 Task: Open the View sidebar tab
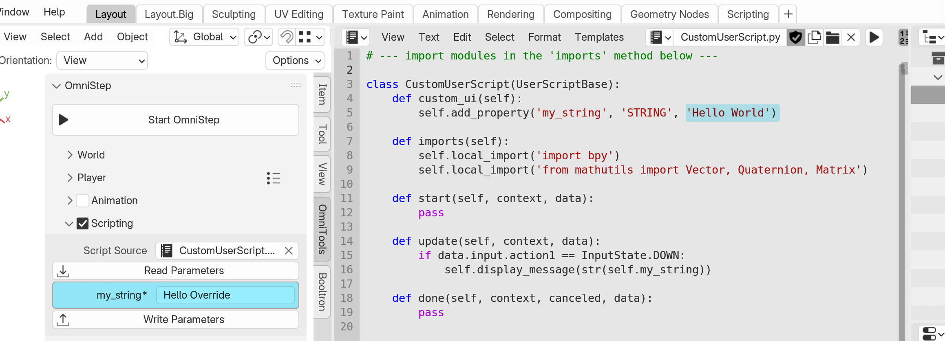pos(322,174)
